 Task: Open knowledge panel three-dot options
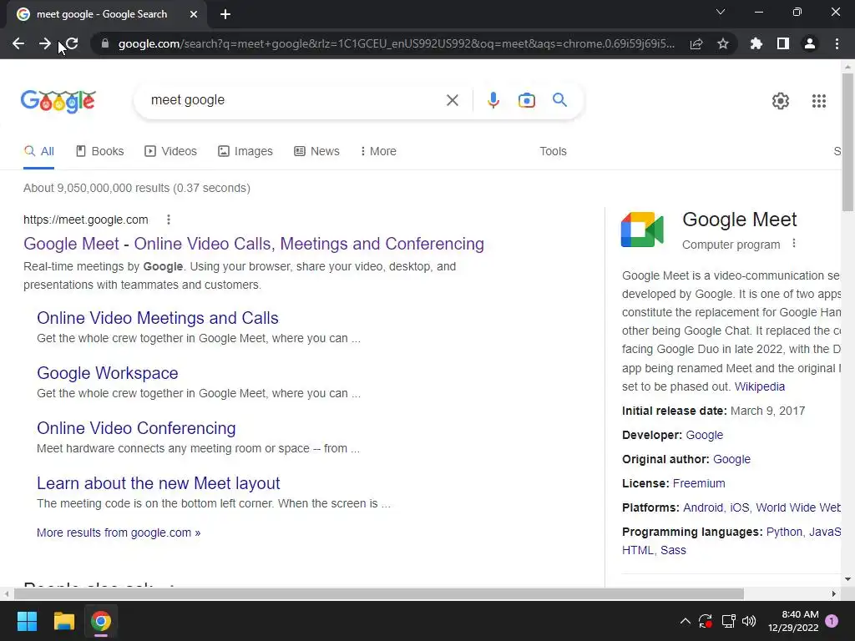[x=794, y=244]
